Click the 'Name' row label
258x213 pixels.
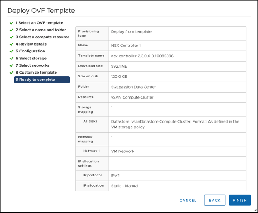(83, 45)
